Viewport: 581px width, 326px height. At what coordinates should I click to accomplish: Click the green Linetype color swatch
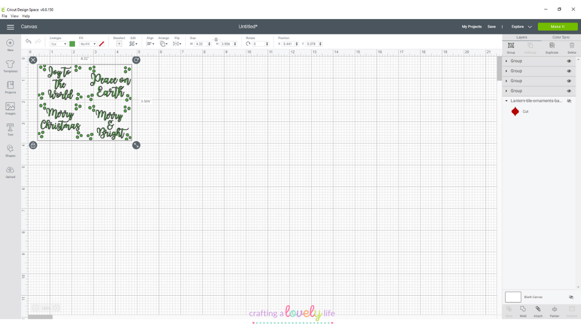pos(72,44)
